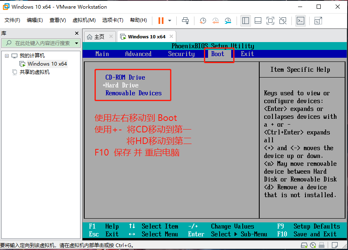Select the BIOS Main menu
This screenshot has height=250, width=348.
[102, 54]
